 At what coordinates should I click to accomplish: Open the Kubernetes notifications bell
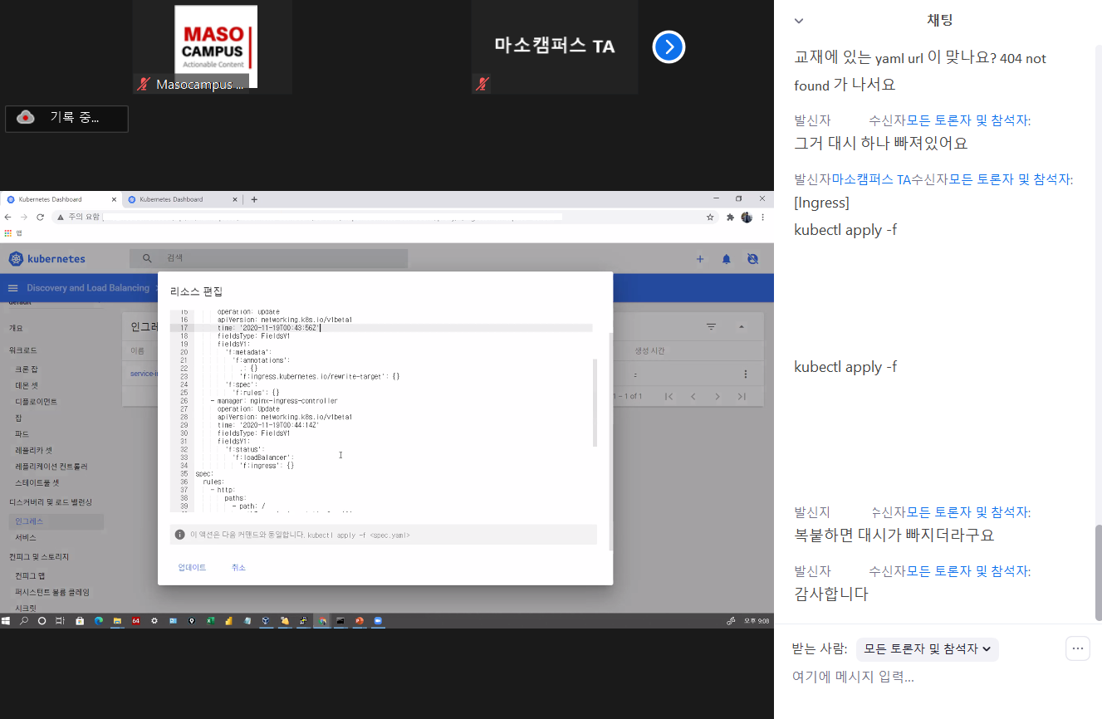726,259
